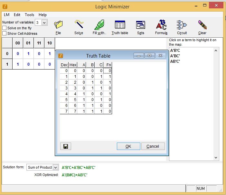Enable Show Cell Address checkbox
The width and height of the screenshot is (226, 195).
tap(5, 33)
